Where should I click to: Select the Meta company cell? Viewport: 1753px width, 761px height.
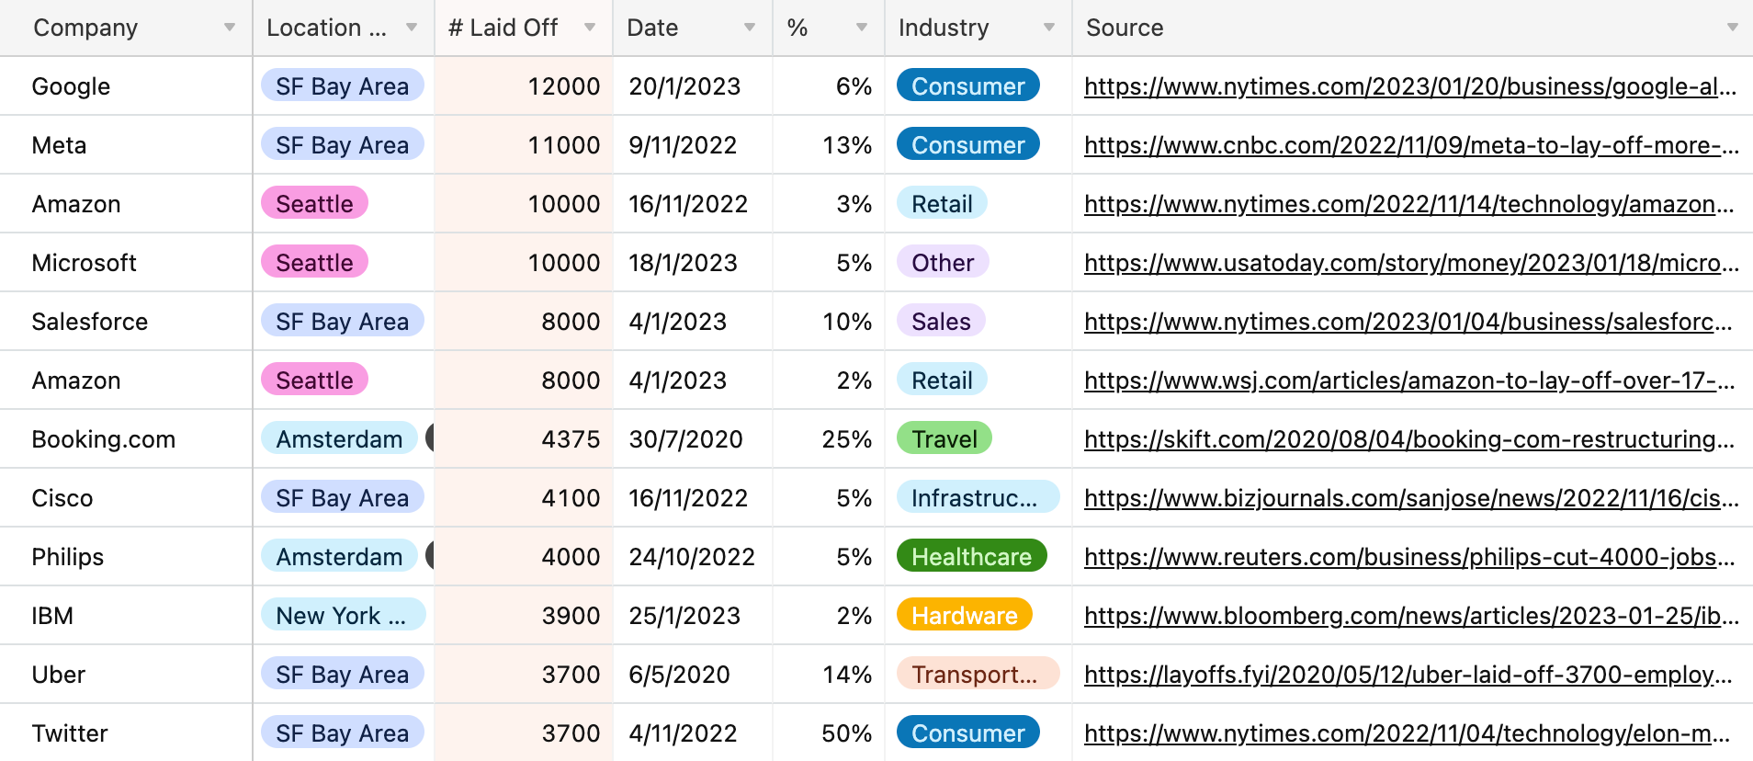pos(126,145)
